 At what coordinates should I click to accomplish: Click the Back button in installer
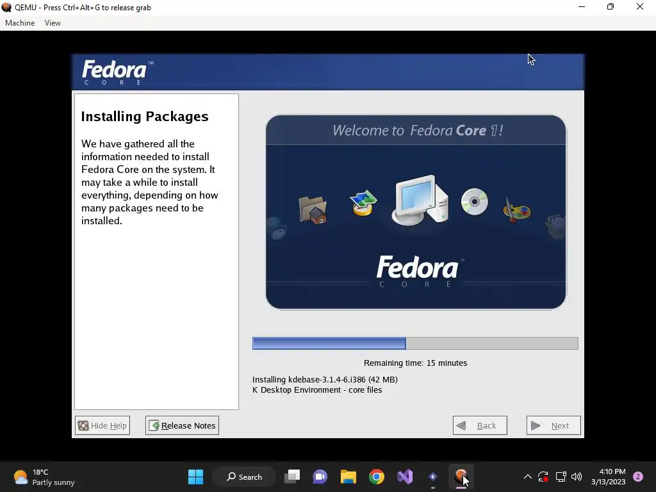(480, 425)
